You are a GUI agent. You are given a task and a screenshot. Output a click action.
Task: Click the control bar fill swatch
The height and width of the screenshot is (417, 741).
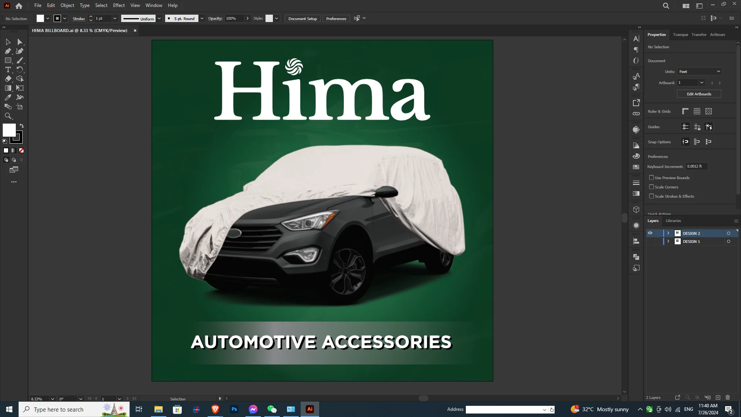point(40,19)
